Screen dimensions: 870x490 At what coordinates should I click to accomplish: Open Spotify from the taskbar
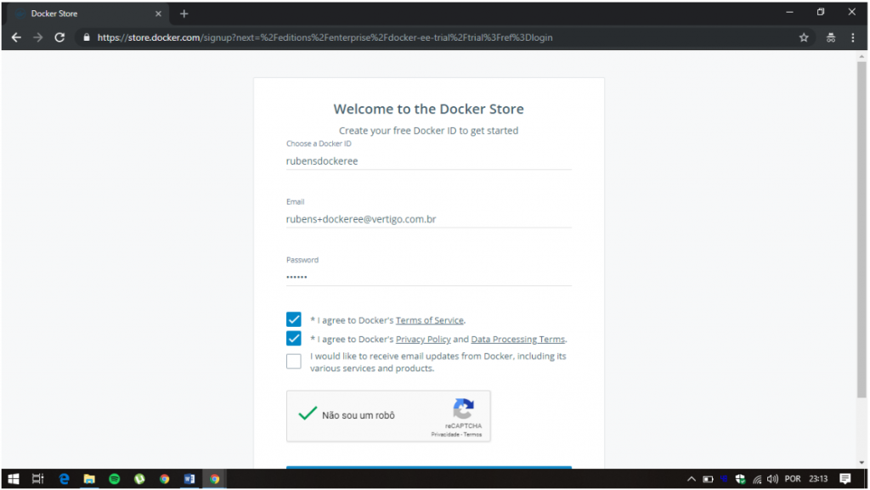click(114, 479)
